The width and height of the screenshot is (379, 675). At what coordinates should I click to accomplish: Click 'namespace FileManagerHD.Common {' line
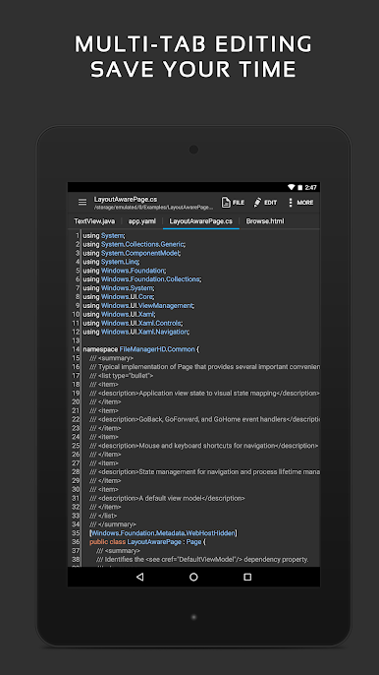pyautogui.click(x=141, y=349)
